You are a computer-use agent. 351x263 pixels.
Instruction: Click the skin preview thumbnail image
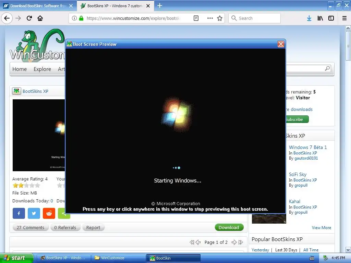[39, 135]
